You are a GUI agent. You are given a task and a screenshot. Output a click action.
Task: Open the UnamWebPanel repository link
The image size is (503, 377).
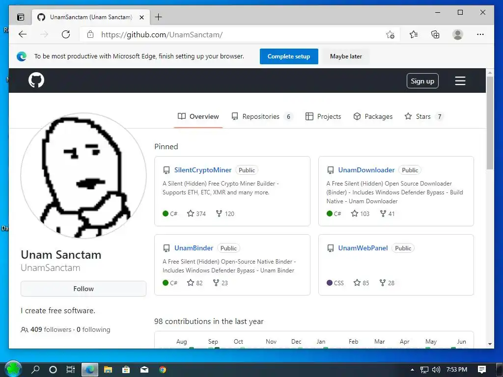click(x=363, y=248)
